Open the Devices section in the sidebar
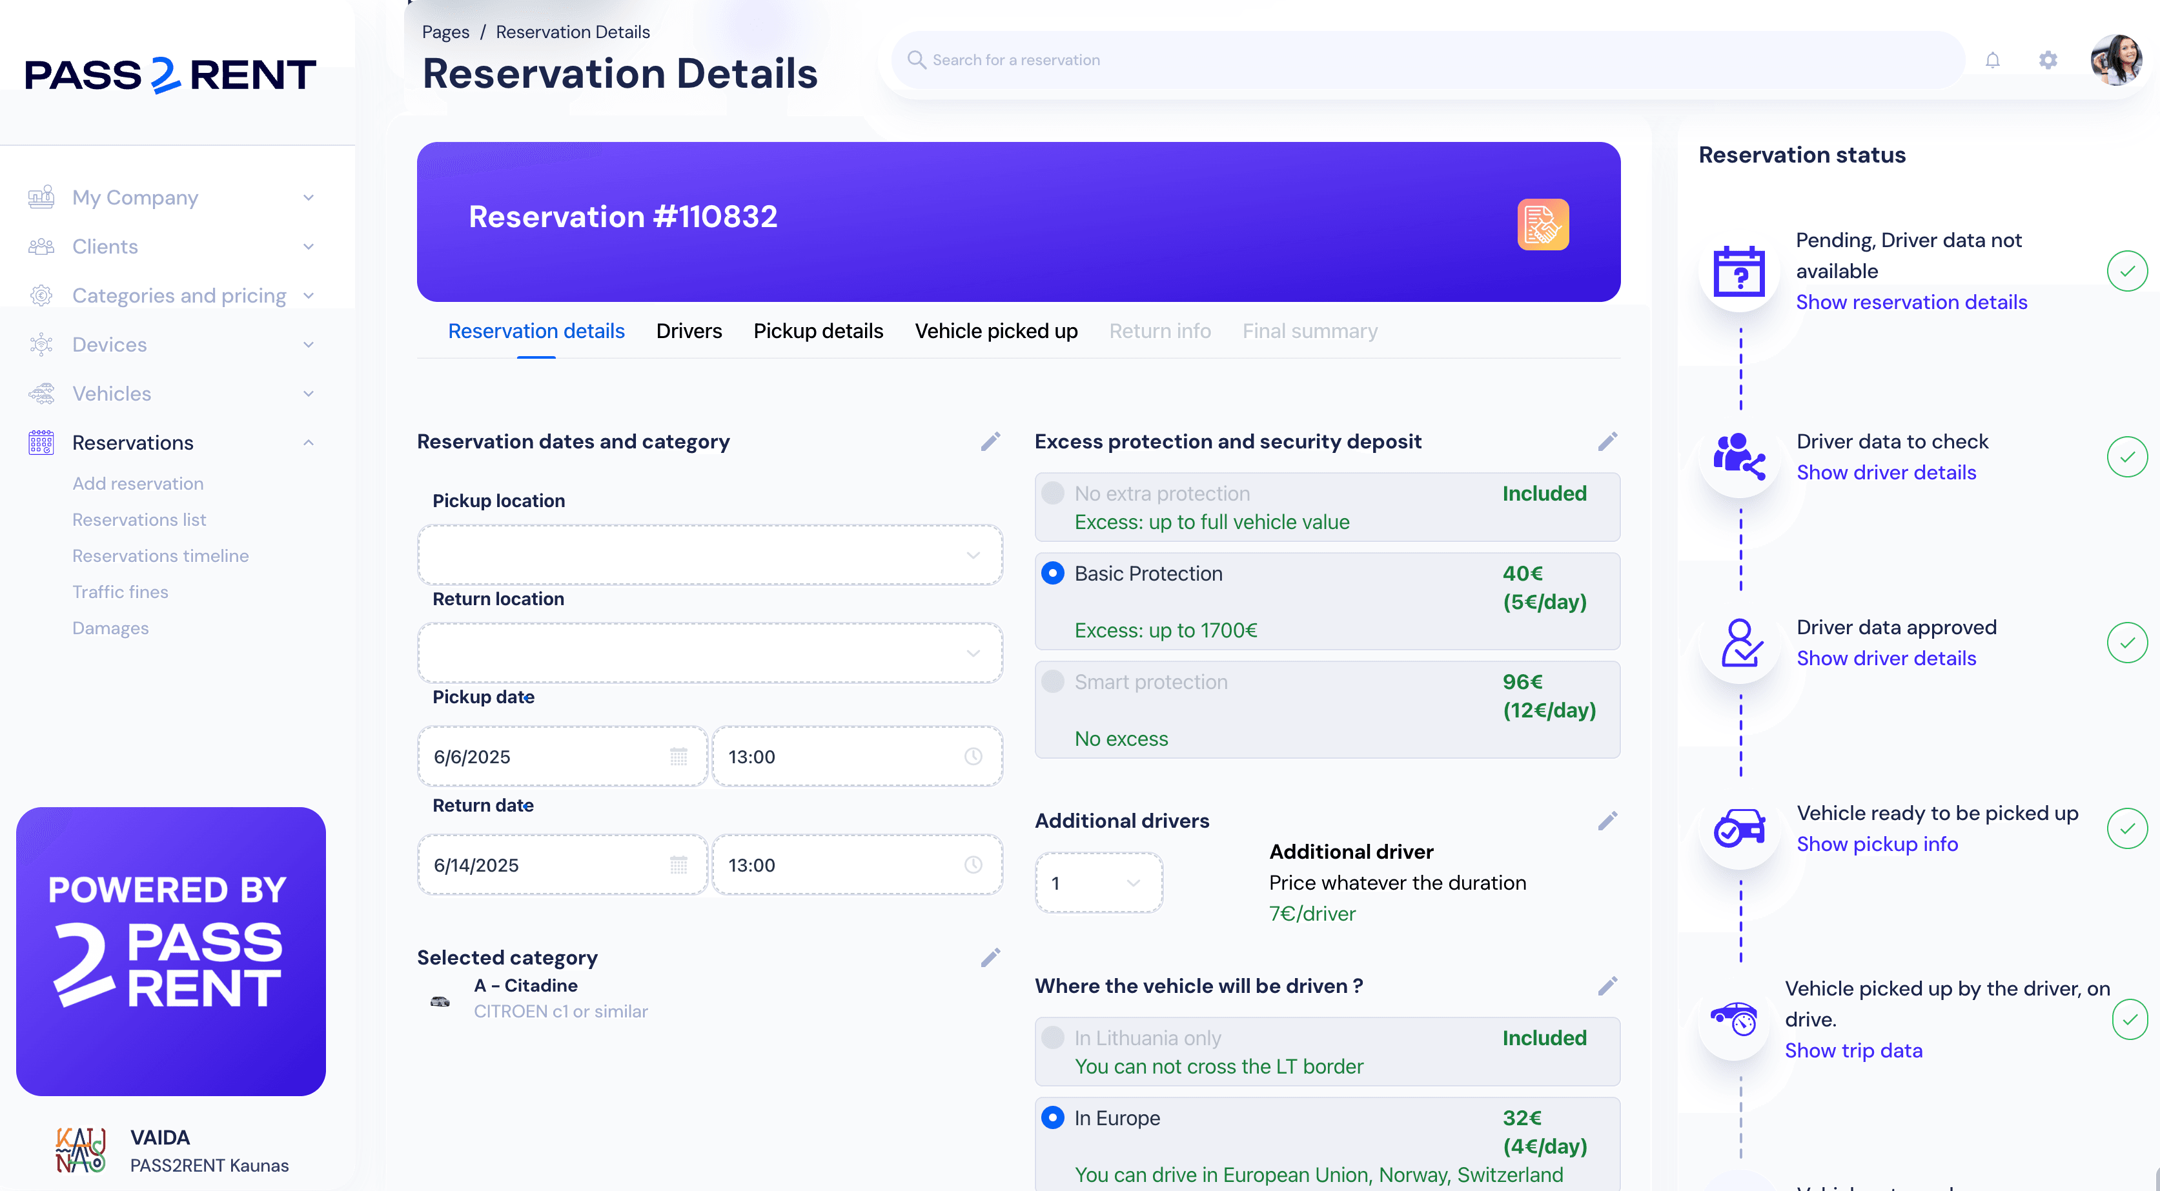The width and height of the screenshot is (2160, 1191). point(109,345)
